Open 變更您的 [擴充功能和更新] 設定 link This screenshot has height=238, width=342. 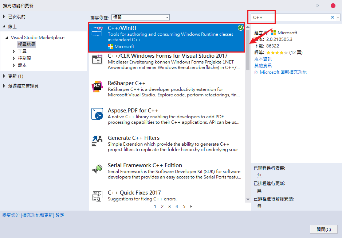33,215
